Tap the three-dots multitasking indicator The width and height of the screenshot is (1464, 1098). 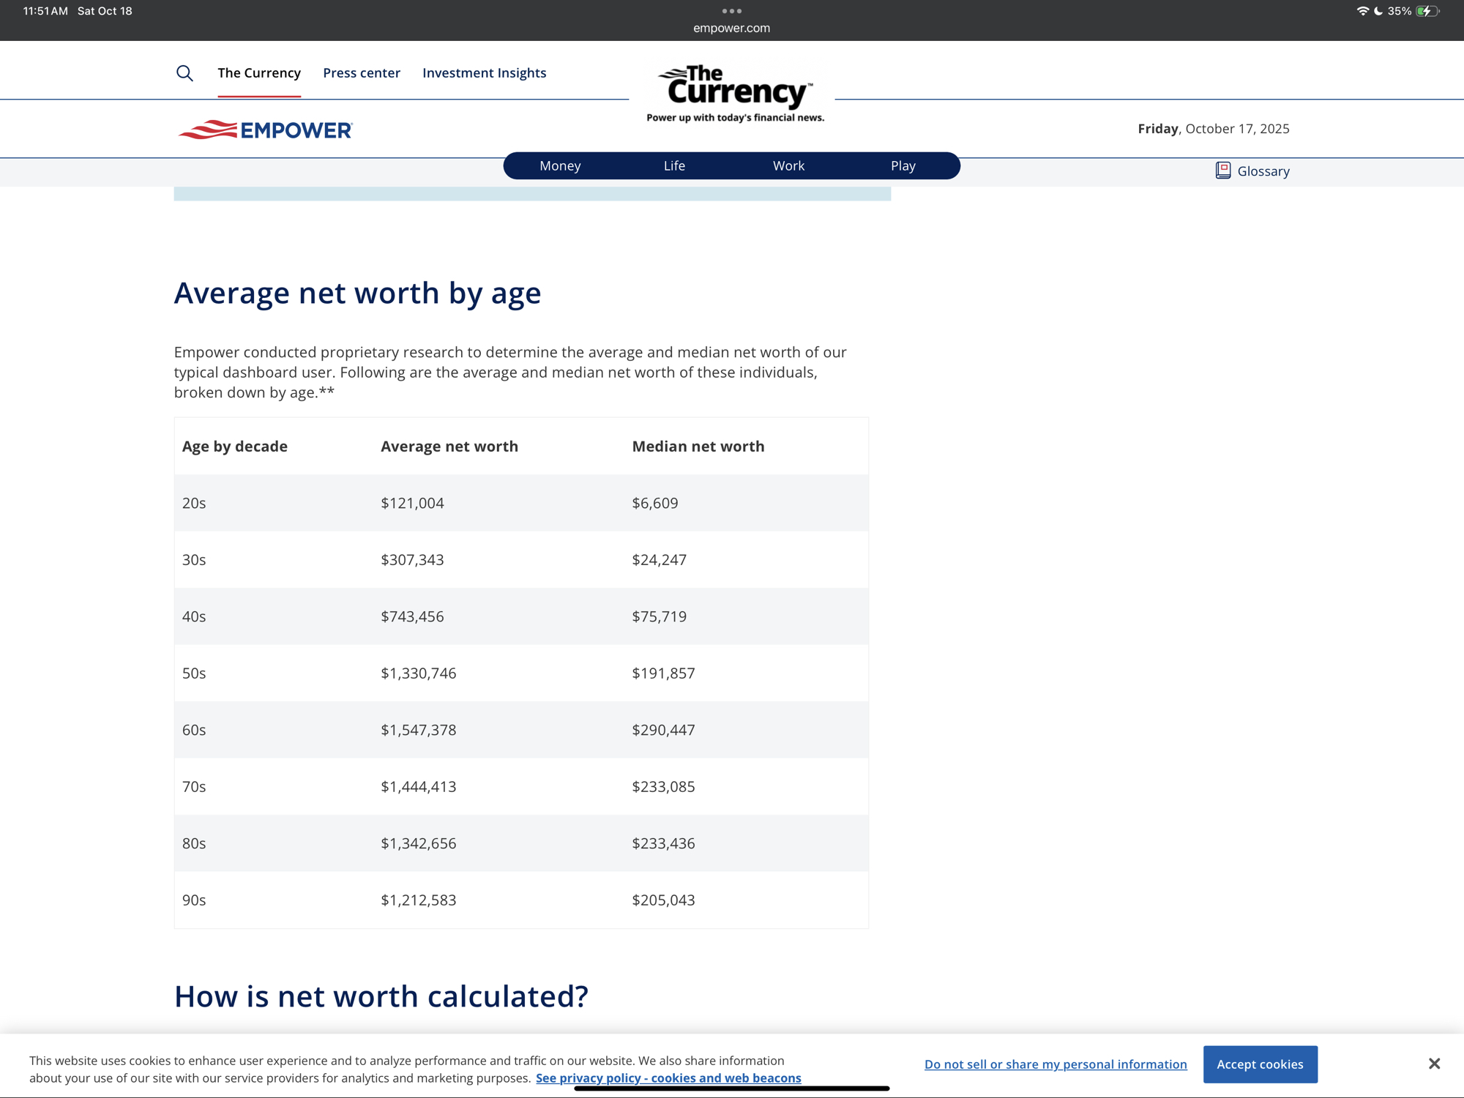[x=731, y=11]
